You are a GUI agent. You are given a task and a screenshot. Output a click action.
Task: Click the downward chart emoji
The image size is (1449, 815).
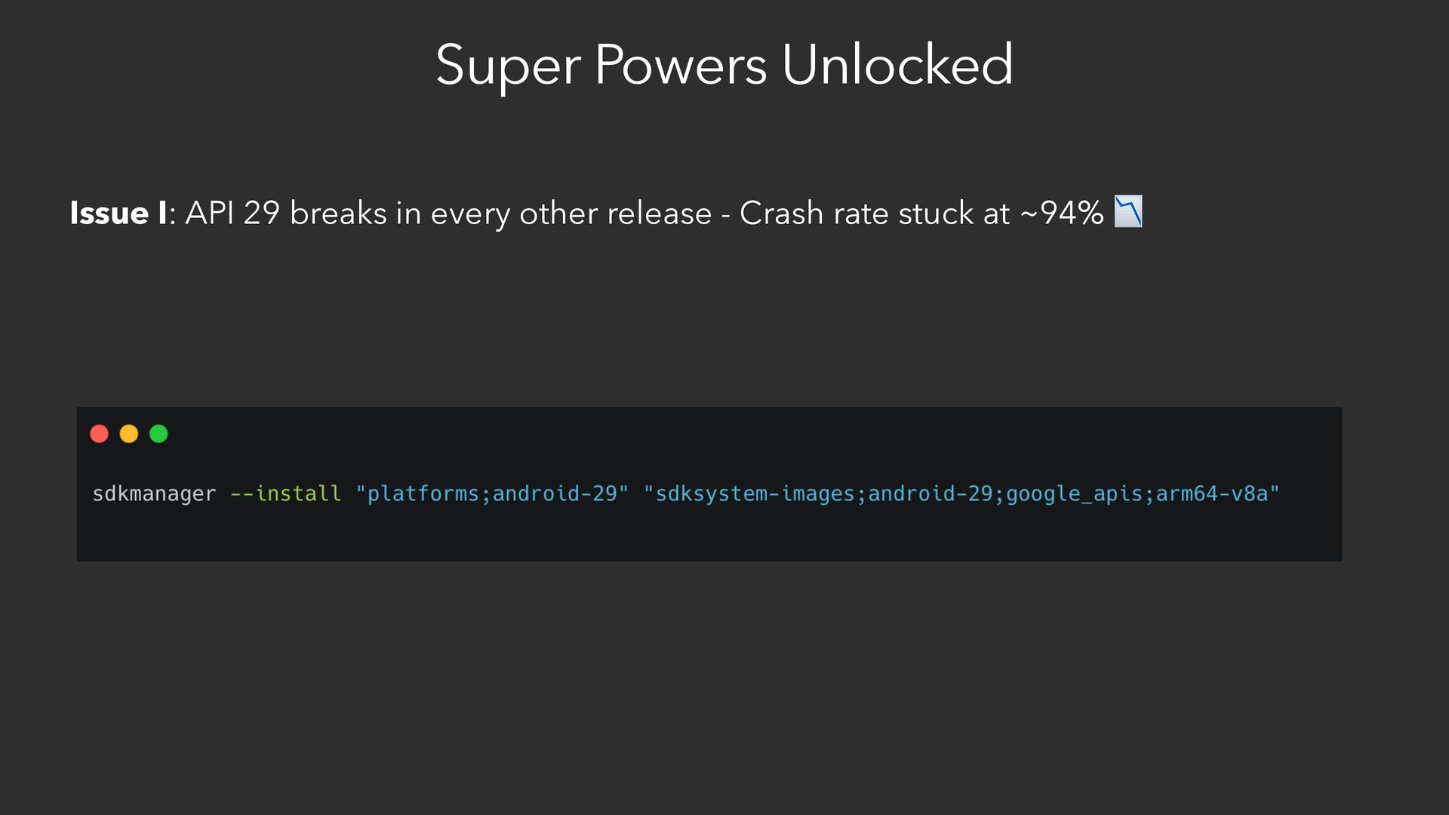[x=1128, y=212]
